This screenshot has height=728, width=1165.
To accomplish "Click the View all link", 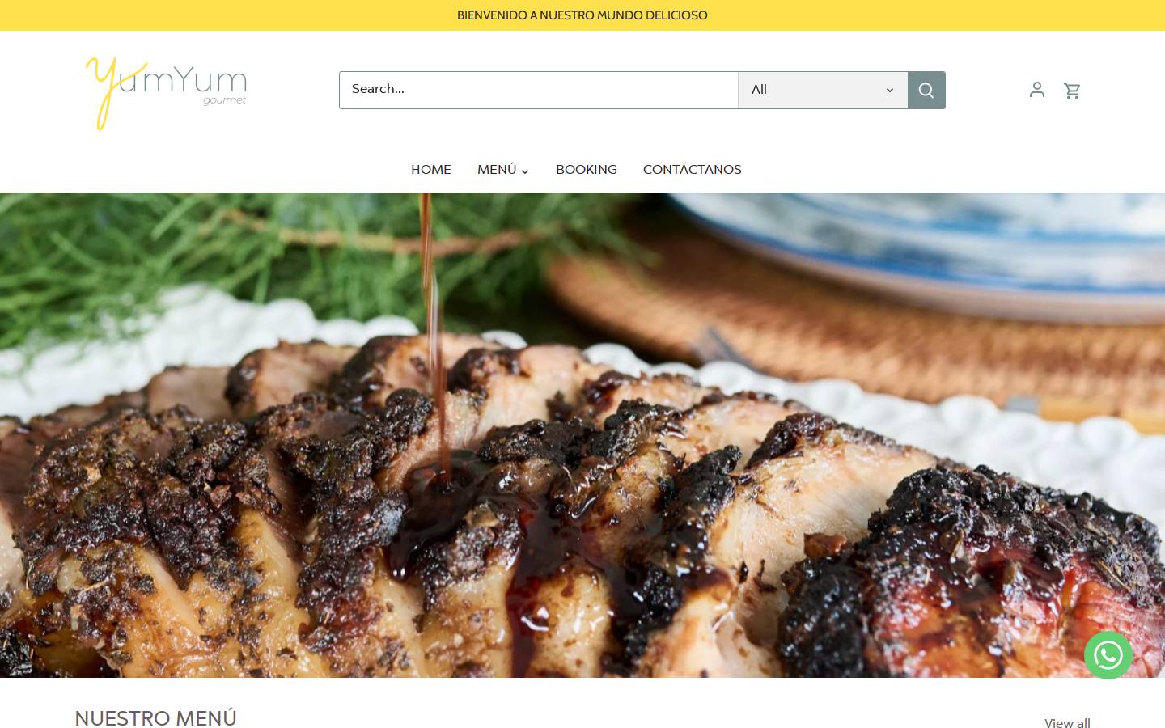I will click(x=1067, y=723).
